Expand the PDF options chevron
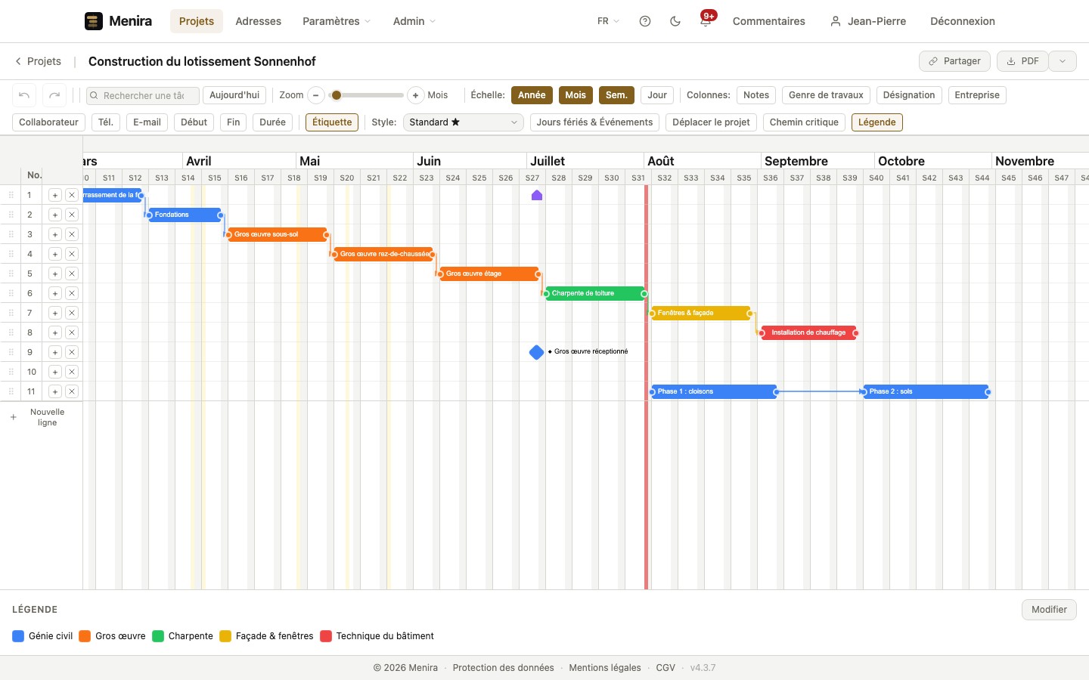Image resolution: width=1089 pixels, height=680 pixels. [1063, 61]
